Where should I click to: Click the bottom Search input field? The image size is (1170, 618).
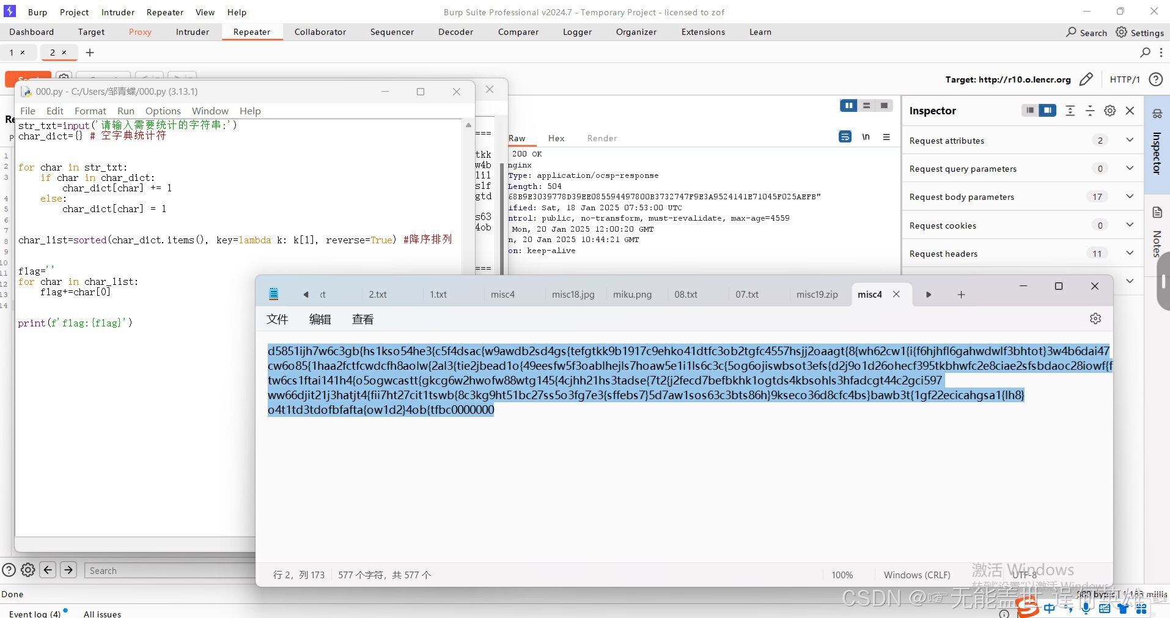171,570
